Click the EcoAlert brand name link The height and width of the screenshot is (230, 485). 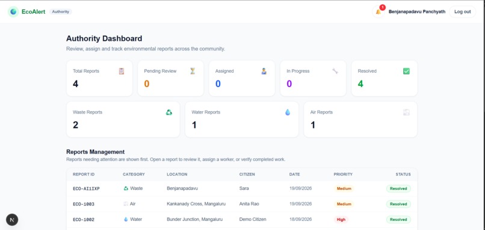pos(34,12)
